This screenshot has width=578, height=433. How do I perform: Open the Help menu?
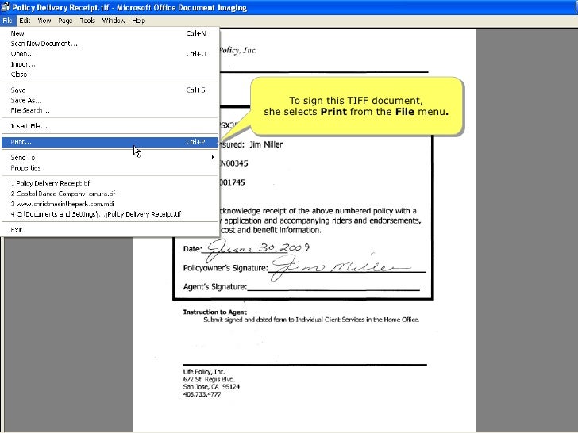coord(139,21)
